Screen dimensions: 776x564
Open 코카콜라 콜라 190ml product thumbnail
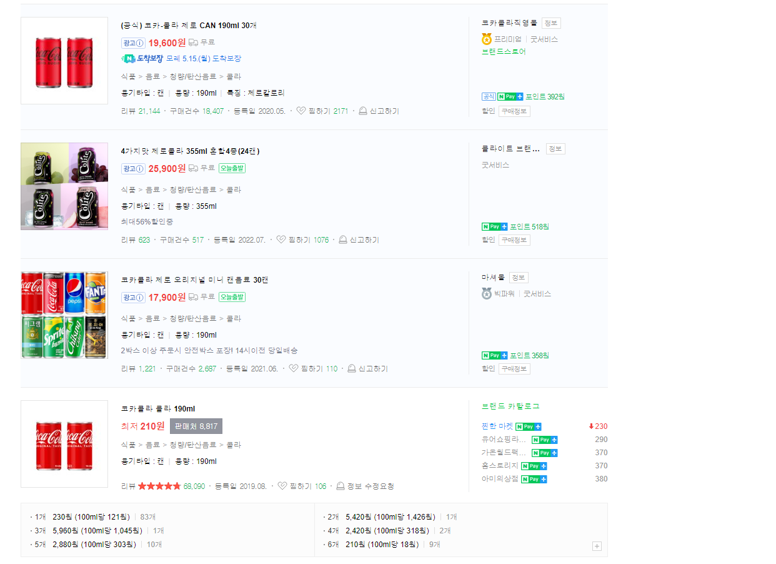tap(64, 444)
